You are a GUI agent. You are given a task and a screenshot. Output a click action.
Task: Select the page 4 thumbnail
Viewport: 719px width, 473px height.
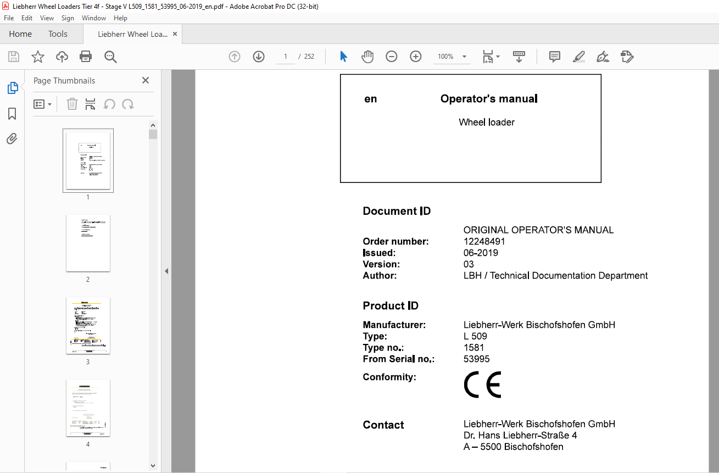pos(88,408)
